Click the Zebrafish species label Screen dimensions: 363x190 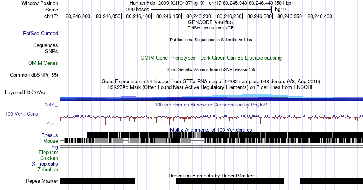point(48,170)
